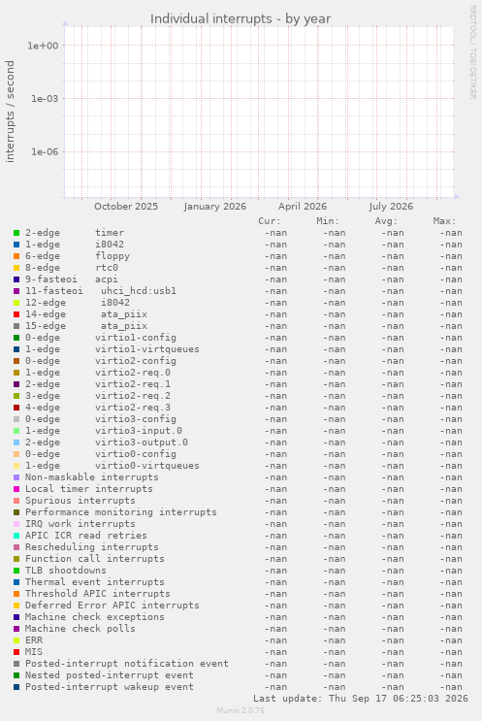
Task: Click the Rescheduling interrupts legend label
Action: click(x=92, y=547)
